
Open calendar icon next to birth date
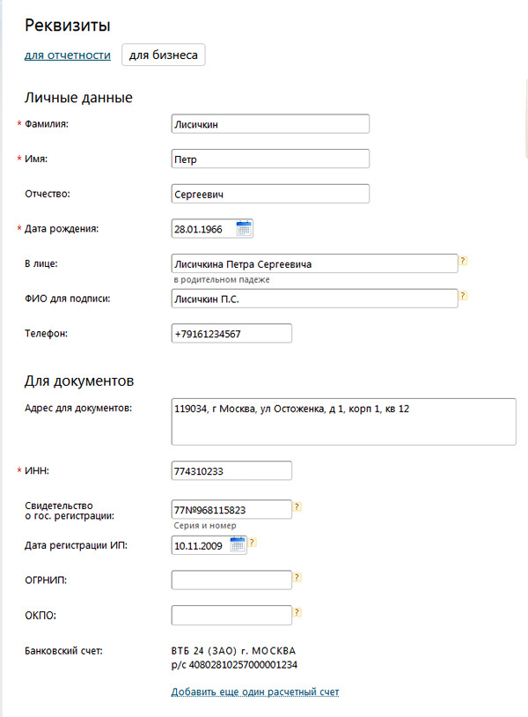click(244, 229)
